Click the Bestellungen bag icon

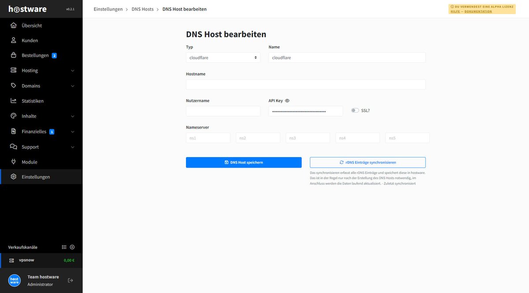(14, 55)
